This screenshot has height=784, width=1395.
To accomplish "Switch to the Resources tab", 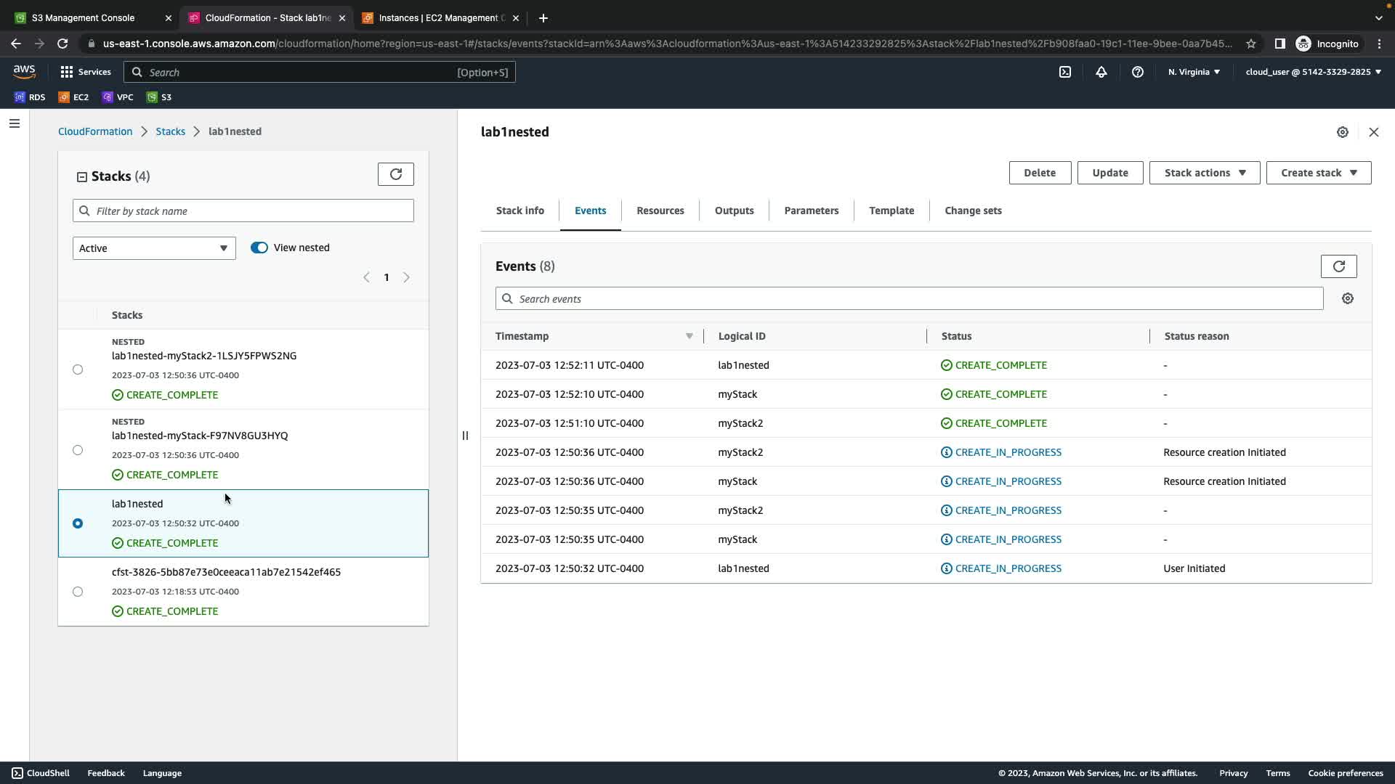I will click(x=660, y=211).
